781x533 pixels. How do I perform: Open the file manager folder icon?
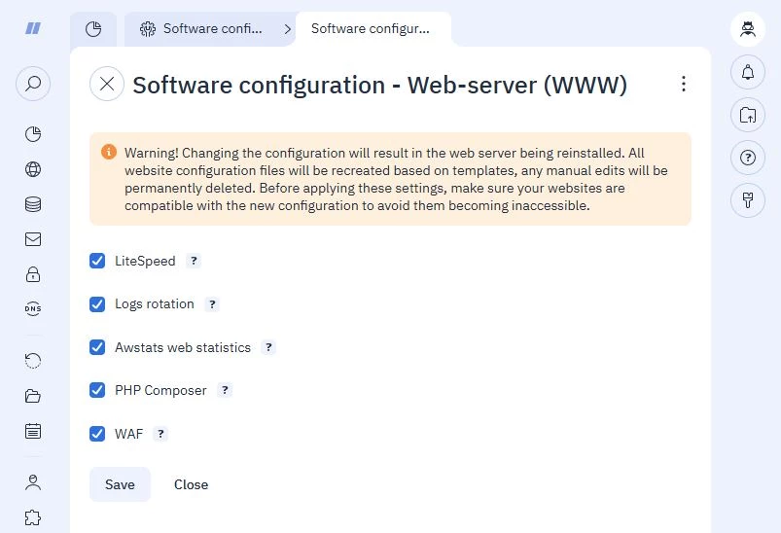coord(33,396)
